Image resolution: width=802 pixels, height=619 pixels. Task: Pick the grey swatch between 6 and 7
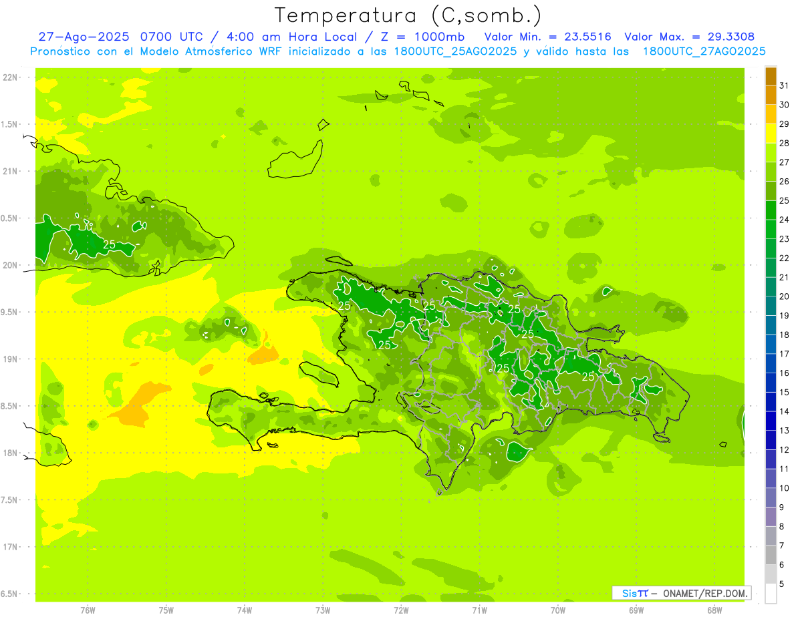[x=771, y=555]
